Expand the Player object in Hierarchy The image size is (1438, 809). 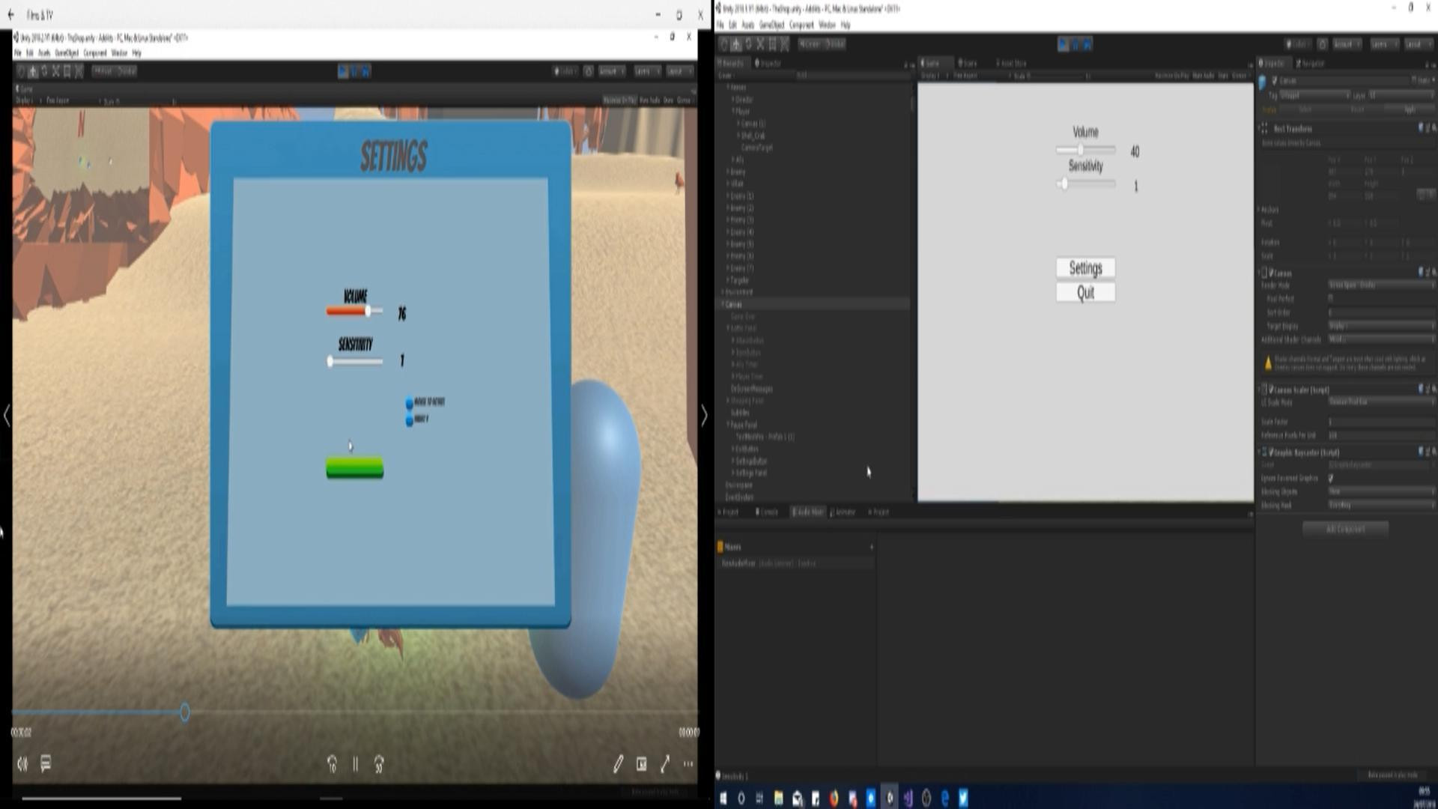[x=734, y=112]
